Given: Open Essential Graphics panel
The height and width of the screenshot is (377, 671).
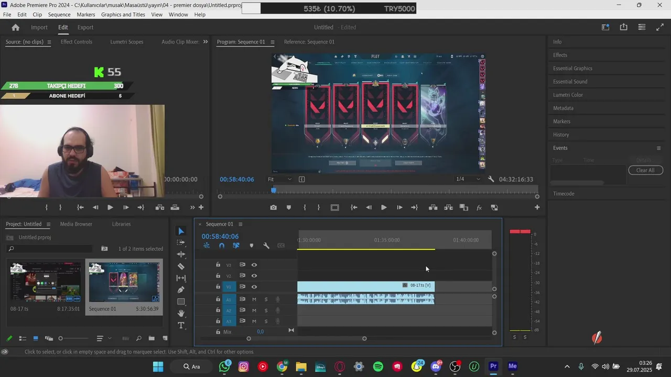Looking at the screenshot, I should (x=572, y=69).
